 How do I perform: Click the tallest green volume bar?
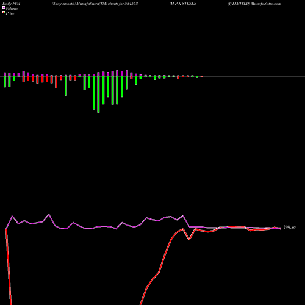coord(98,94)
